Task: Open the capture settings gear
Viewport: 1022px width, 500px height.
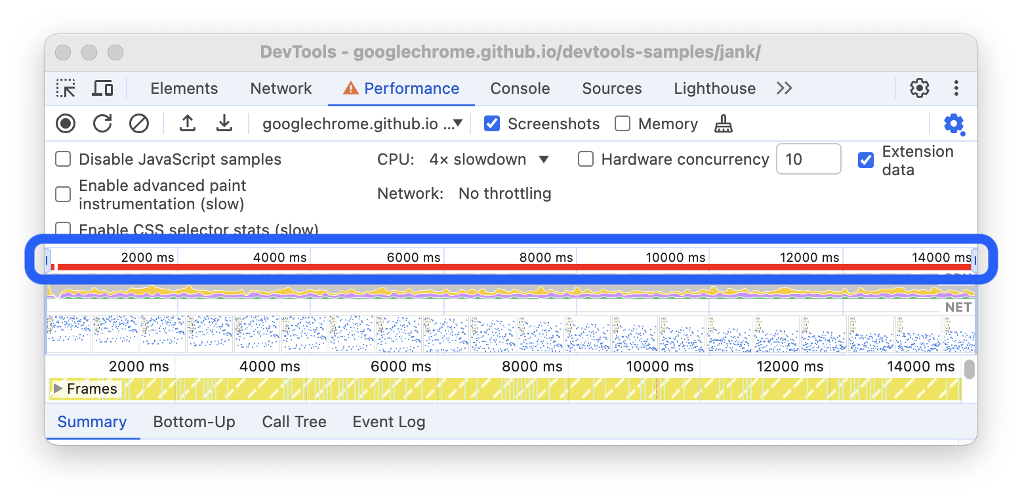Action: pos(954,124)
